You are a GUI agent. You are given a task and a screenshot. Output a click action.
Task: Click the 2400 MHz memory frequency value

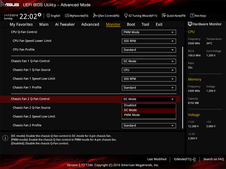[194, 91]
